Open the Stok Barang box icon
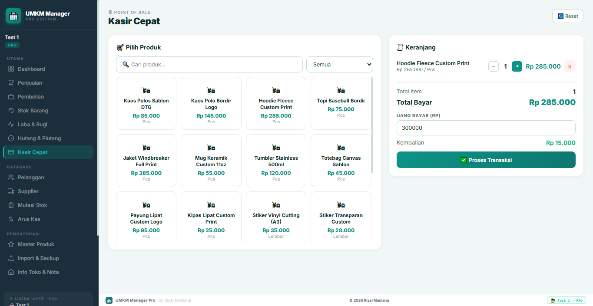Viewport: 593px width, 306px height. (x=11, y=111)
